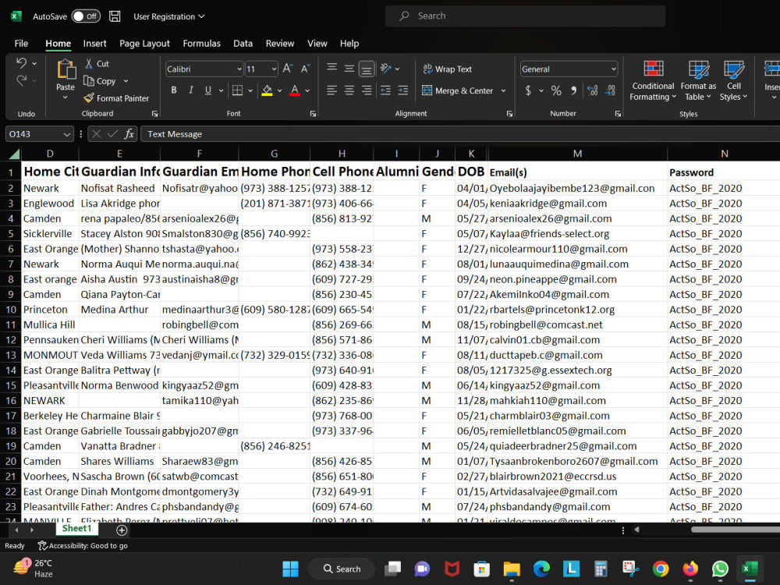Image resolution: width=780 pixels, height=585 pixels.
Task: Select Top Align icon
Action: tap(331, 68)
